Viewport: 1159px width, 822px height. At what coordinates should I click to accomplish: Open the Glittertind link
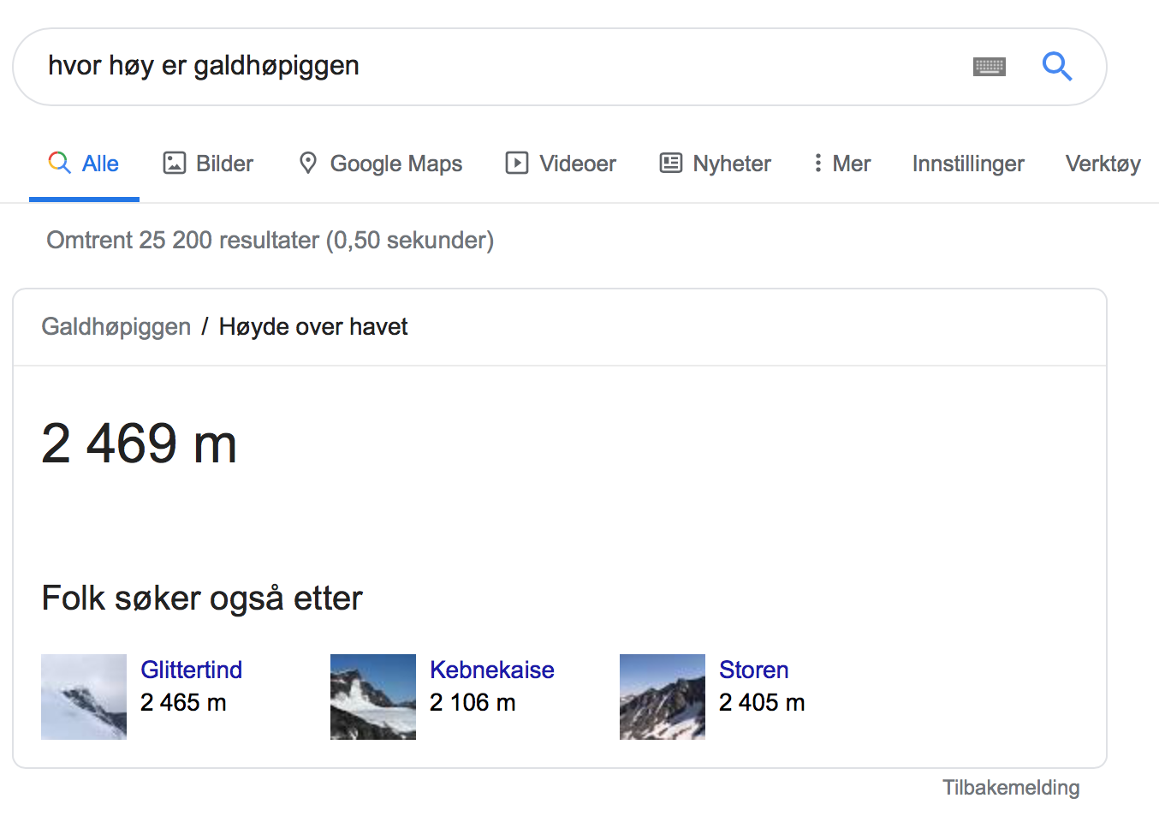pyautogui.click(x=192, y=670)
